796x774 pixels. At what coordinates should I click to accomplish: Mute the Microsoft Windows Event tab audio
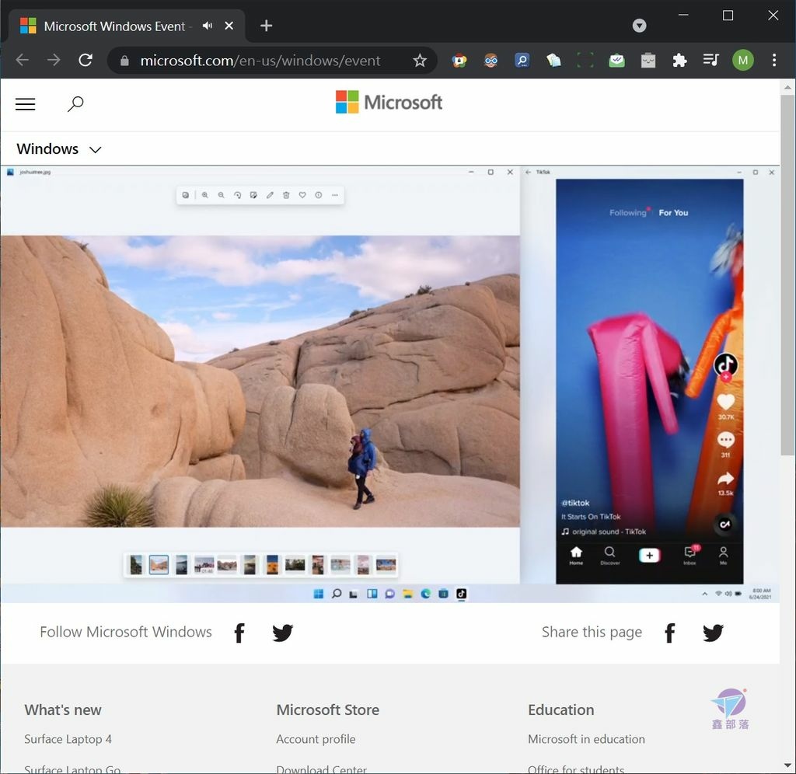pos(207,26)
